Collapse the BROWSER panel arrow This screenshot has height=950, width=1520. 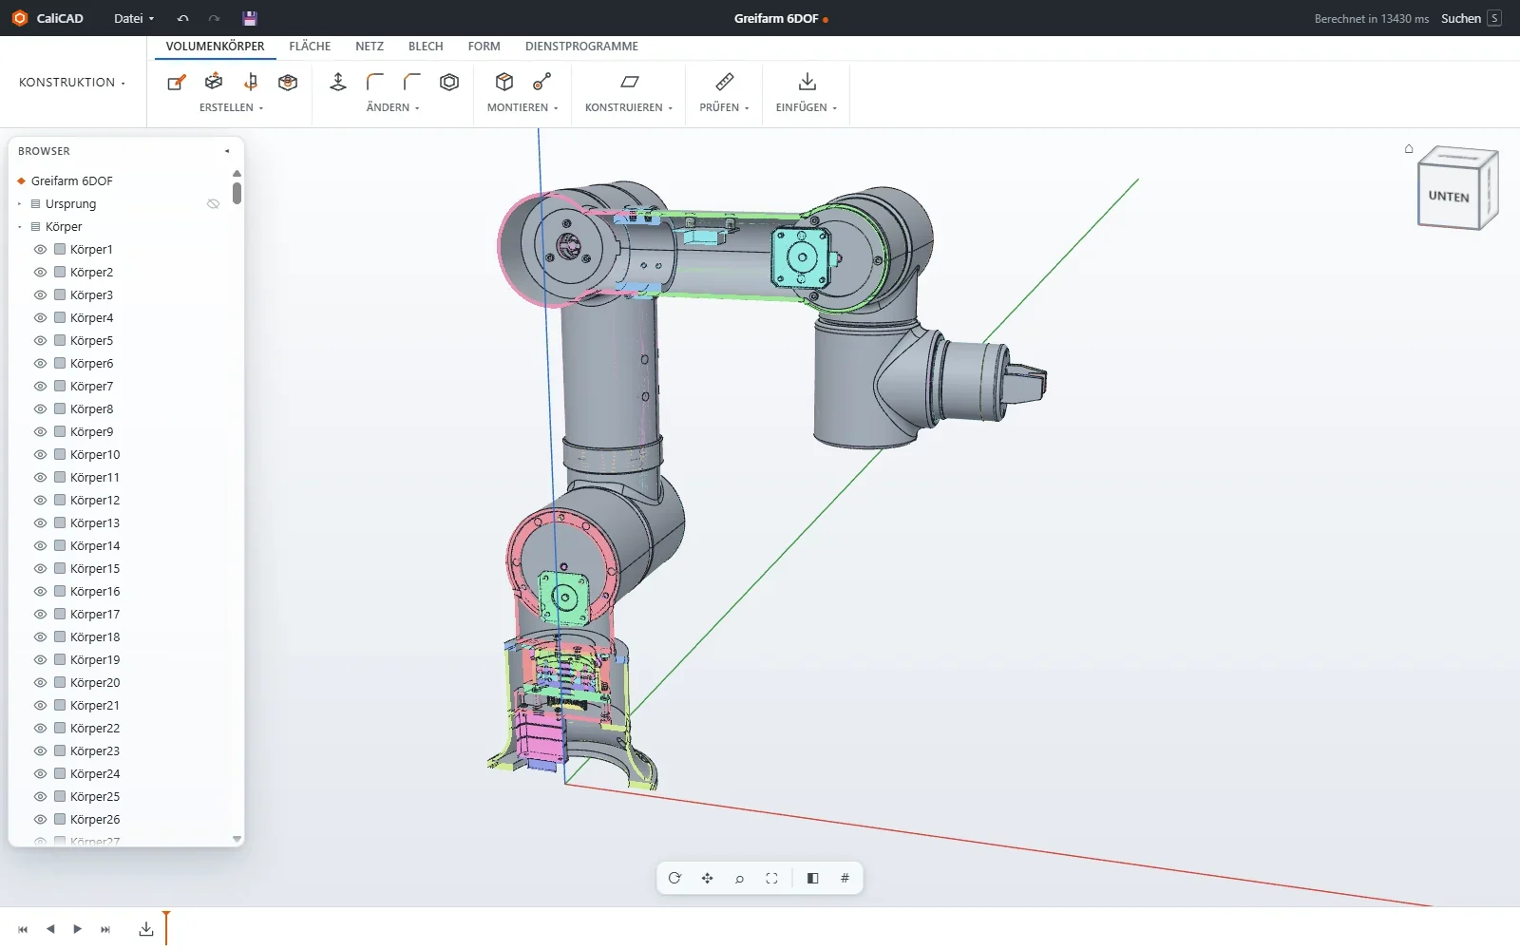pos(227,151)
